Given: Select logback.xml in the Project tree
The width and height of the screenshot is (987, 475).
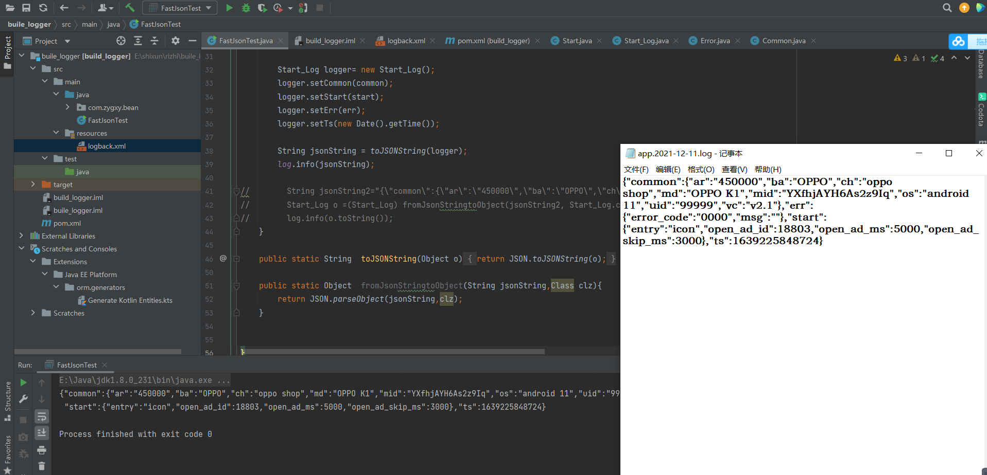Looking at the screenshot, I should pos(107,146).
